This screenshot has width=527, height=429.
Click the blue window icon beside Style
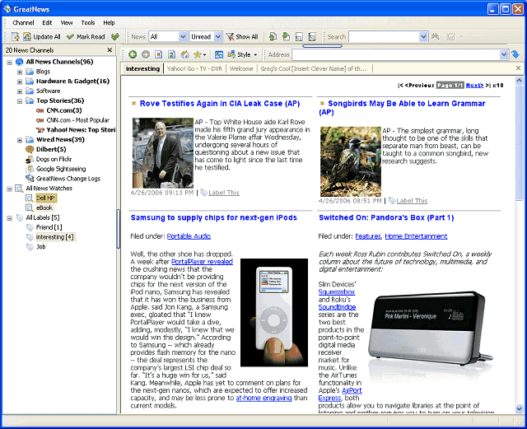tap(219, 54)
